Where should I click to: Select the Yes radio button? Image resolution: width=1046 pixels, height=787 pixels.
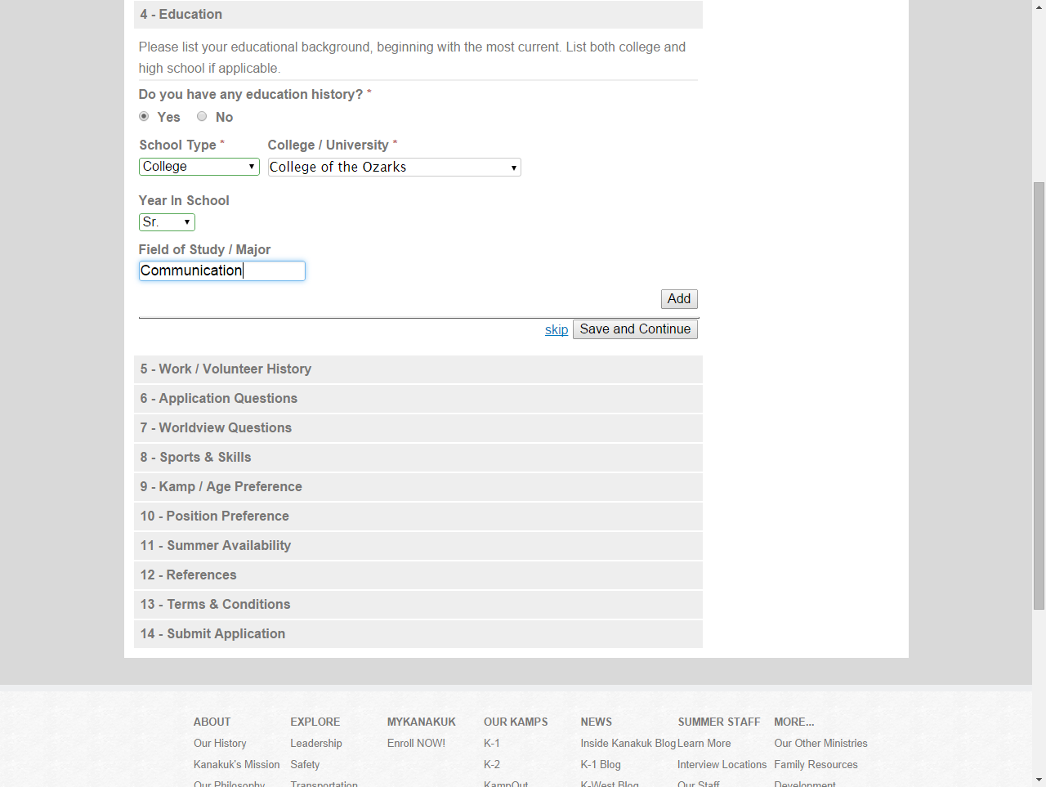(x=144, y=117)
